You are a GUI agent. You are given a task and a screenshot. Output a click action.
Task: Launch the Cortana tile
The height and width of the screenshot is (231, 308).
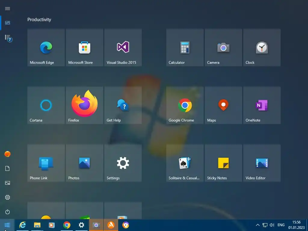(46, 105)
